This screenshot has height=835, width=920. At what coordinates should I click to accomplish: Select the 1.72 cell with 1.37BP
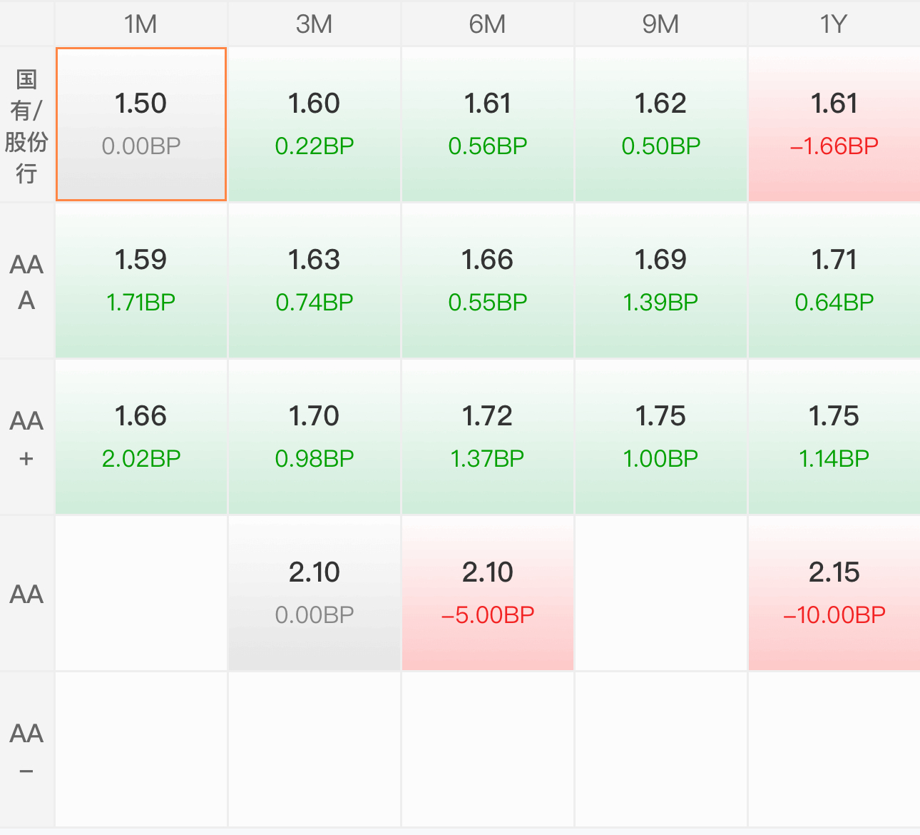488,437
